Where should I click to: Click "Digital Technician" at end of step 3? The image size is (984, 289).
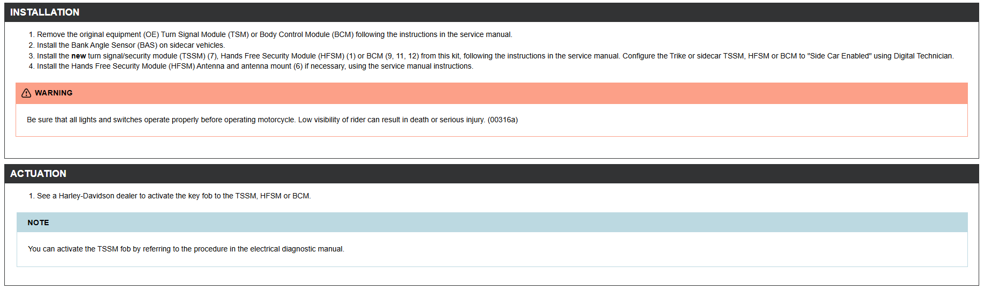(x=923, y=56)
